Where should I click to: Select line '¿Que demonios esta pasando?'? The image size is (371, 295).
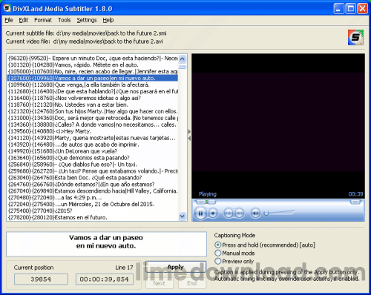click(x=93, y=158)
